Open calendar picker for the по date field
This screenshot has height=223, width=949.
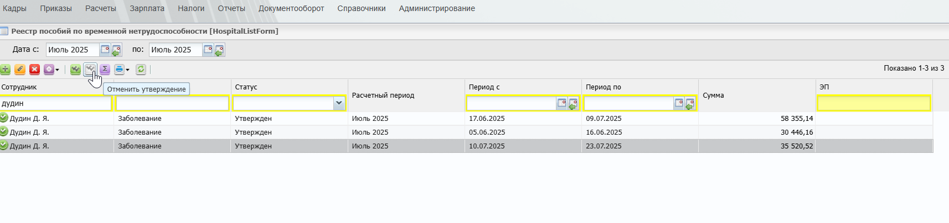pos(208,50)
